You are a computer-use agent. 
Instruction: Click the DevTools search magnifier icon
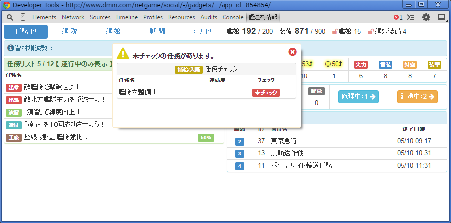(10, 17)
